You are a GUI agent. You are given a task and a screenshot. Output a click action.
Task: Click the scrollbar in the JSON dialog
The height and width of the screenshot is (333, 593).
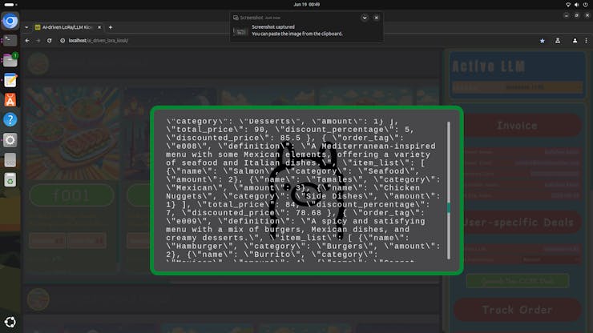point(449,191)
